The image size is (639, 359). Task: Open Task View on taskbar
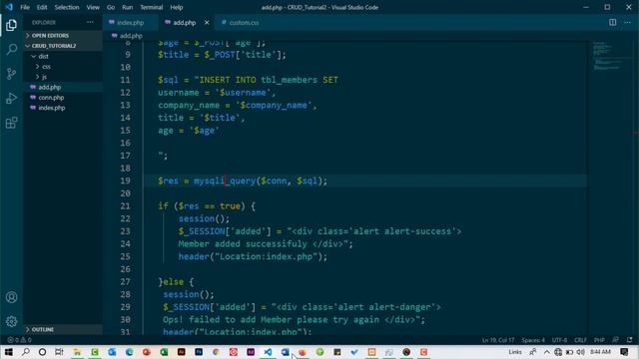tap(60, 352)
